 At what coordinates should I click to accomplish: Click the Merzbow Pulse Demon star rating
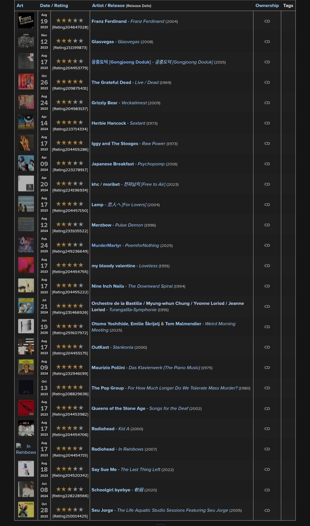click(x=70, y=224)
